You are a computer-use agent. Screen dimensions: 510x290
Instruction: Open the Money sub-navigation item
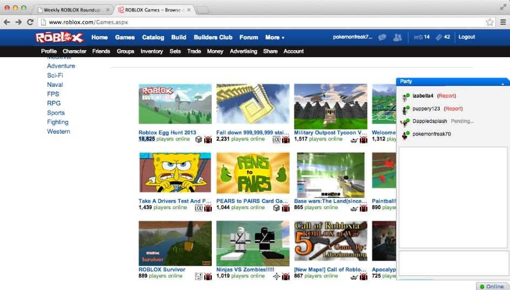[x=215, y=51]
